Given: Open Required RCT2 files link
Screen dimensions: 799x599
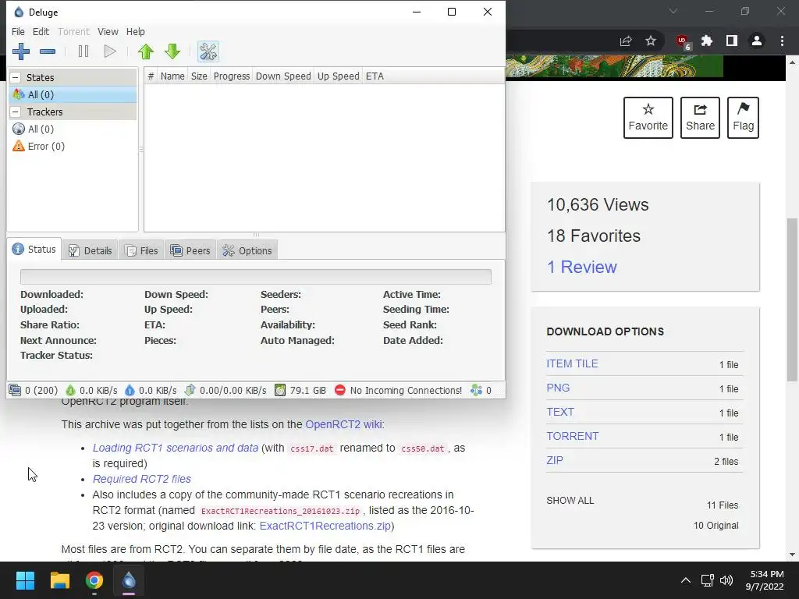Looking at the screenshot, I should coord(142,479).
